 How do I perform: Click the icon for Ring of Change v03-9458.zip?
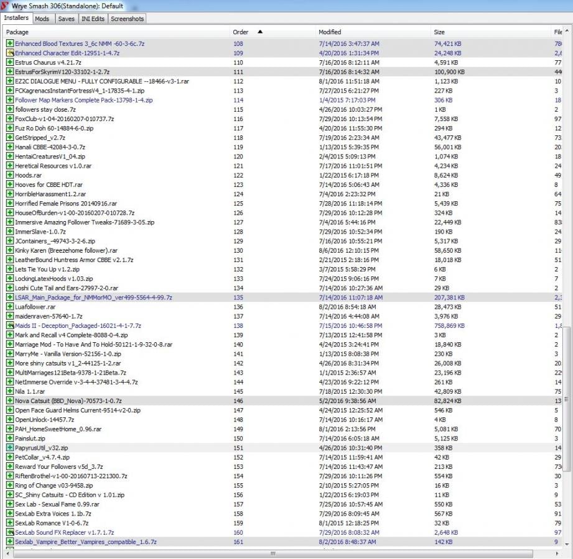(x=10, y=485)
